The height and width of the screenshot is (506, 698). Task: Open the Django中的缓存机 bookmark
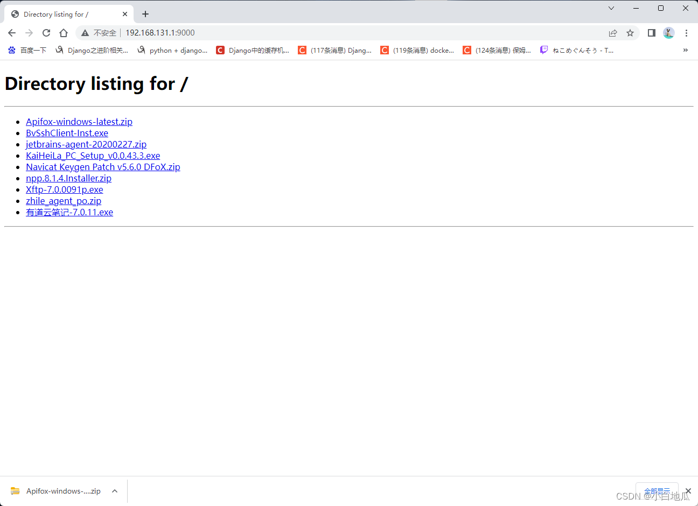coord(253,50)
